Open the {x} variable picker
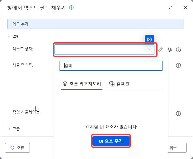Viewport: 193px width, 159px height. pyautogui.click(x=149, y=40)
